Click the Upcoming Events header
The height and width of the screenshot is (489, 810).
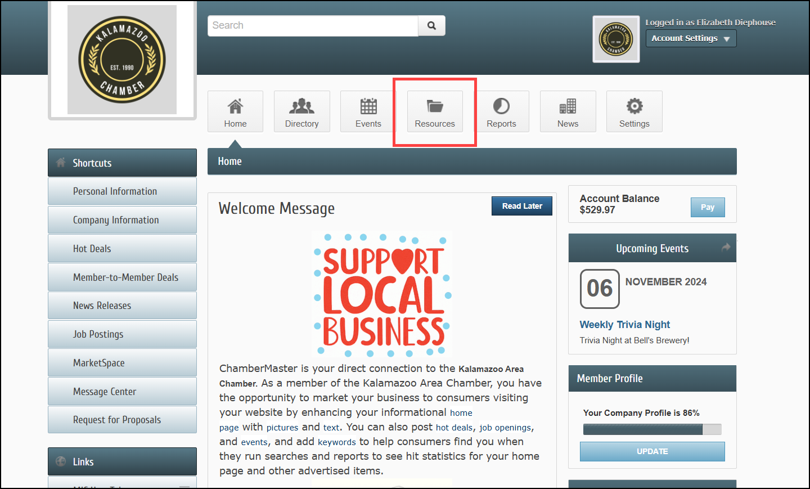[652, 248]
